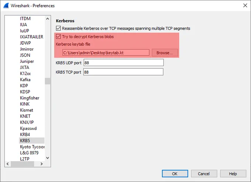Select KDSP protocol entry

coord(25,92)
